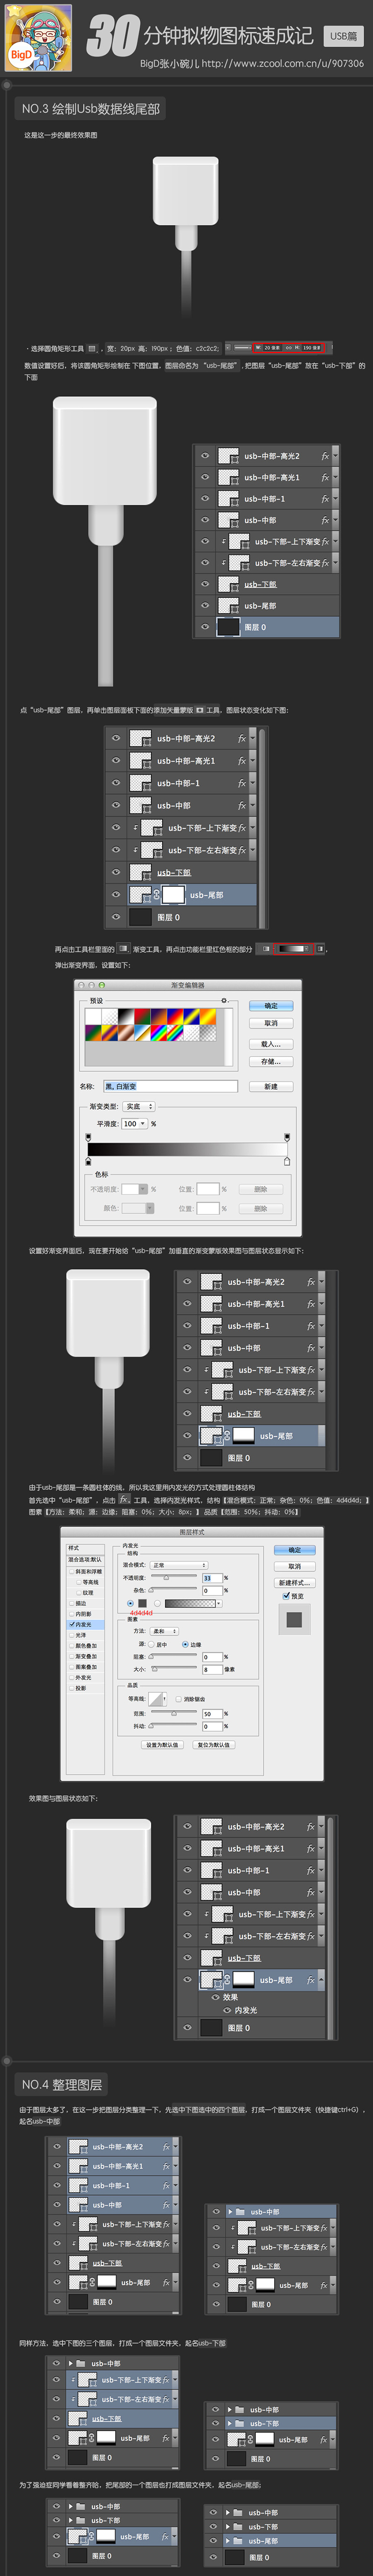Select 外发光 in the style list

click(85, 1677)
